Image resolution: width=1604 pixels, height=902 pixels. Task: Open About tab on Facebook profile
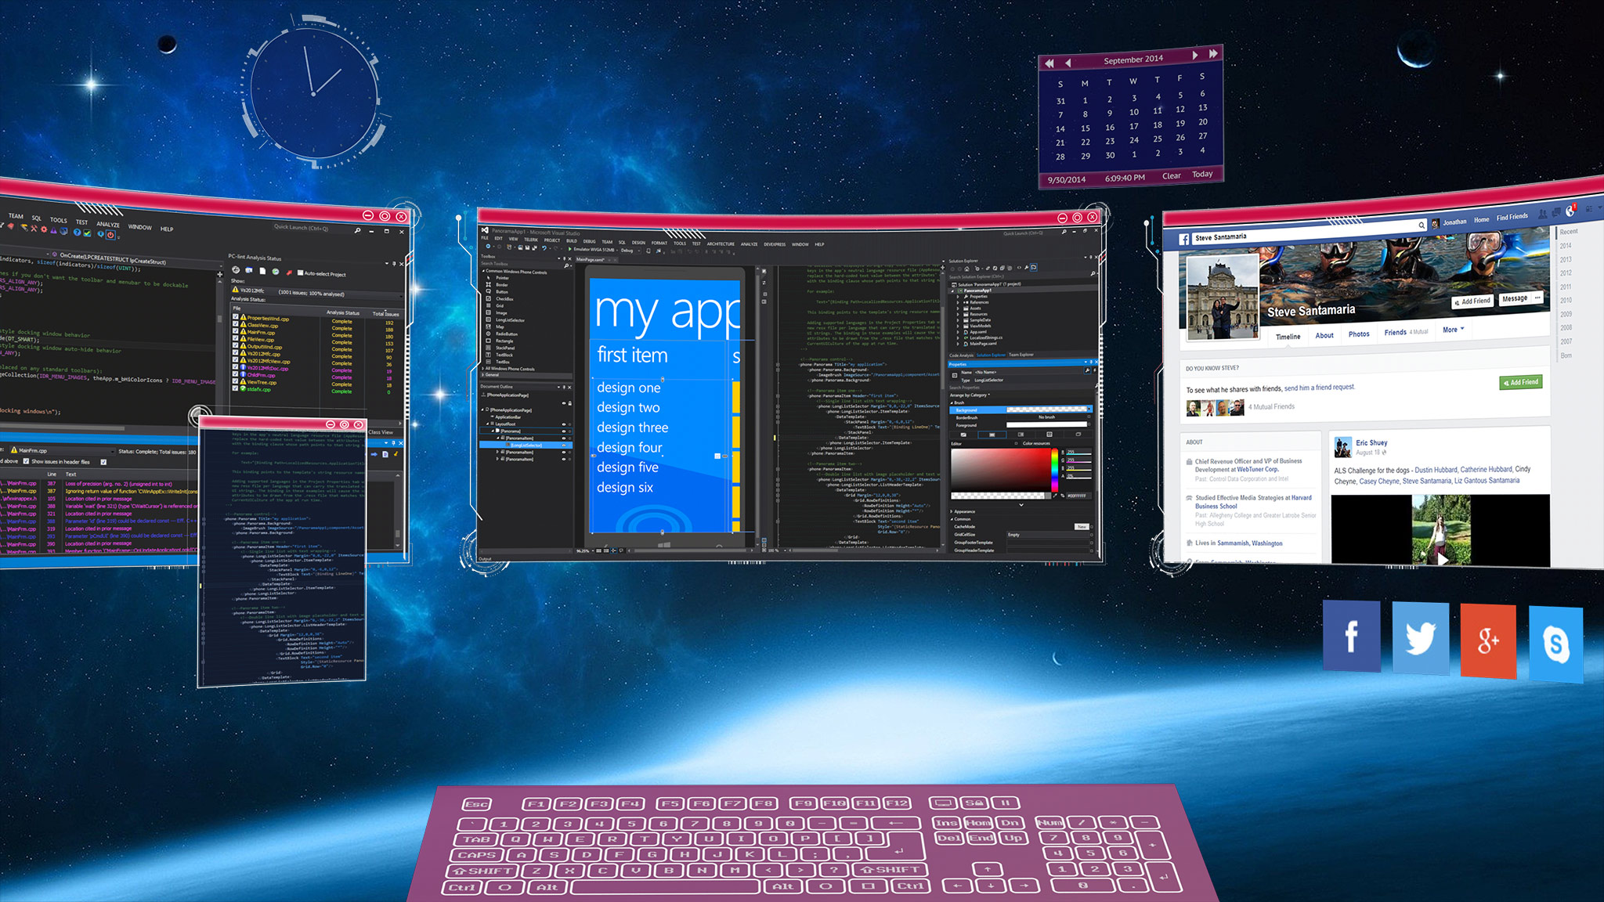click(1324, 335)
